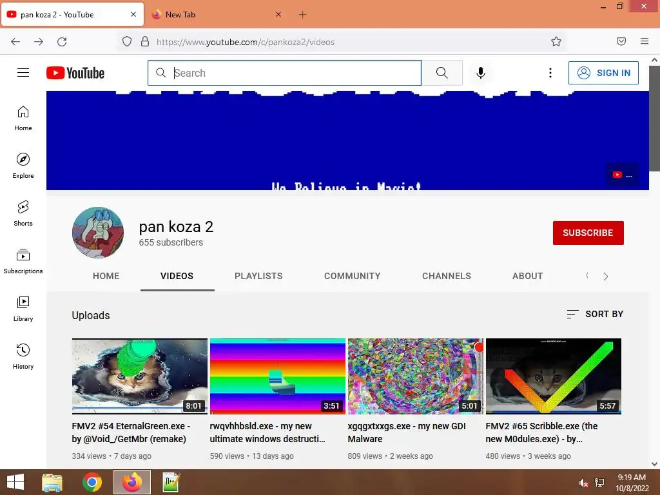The image size is (660, 495).
Task: Open EternalGreen.exe cat thumbnail
Action: click(140, 376)
